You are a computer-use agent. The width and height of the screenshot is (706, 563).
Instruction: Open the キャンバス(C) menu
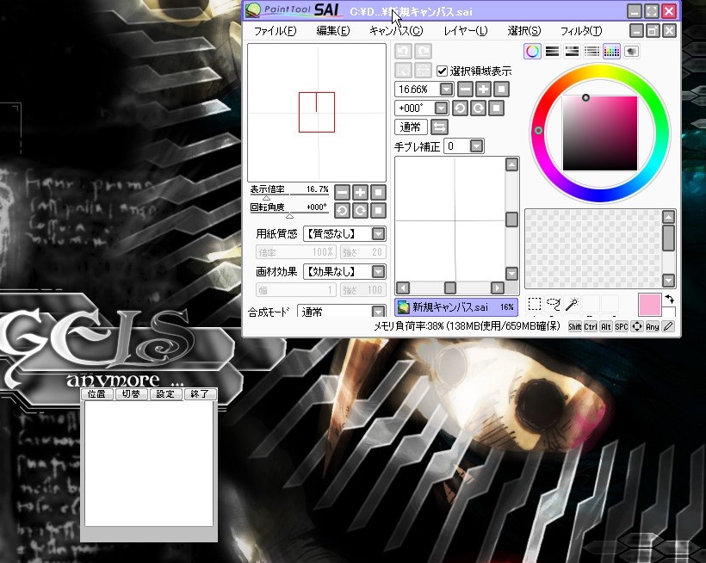[x=396, y=31]
